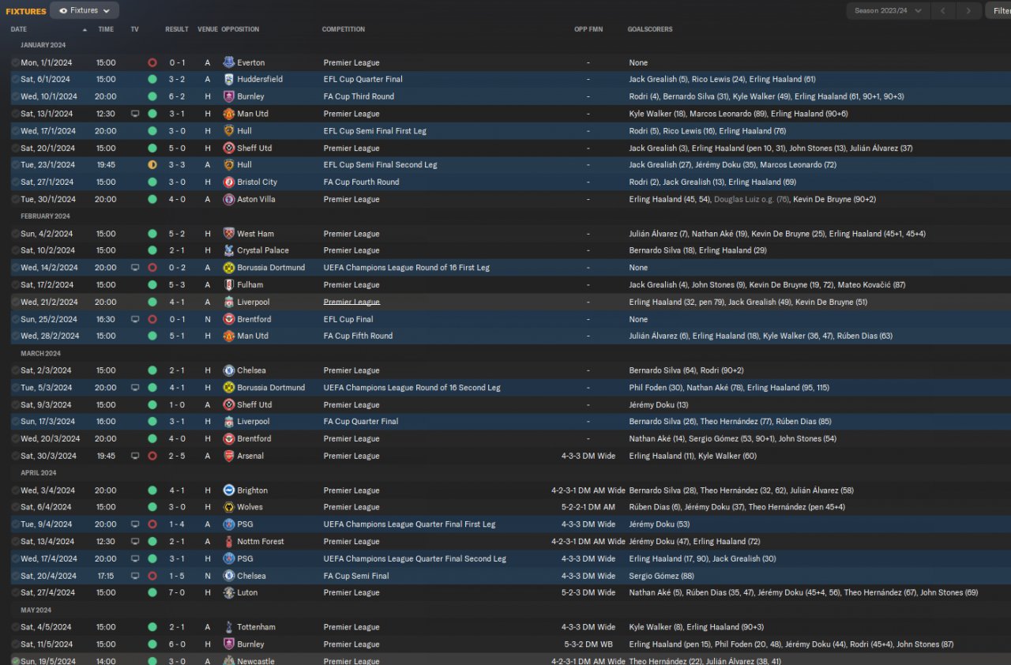The width and height of the screenshot is (1011, 665).
Task: Sort by the TIME column header
Action: (106, 29)
